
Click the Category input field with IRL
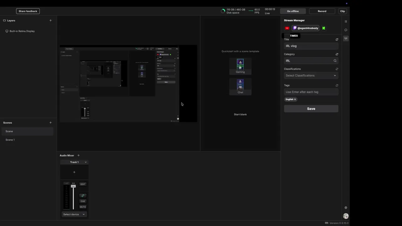[x=311, y=61]
